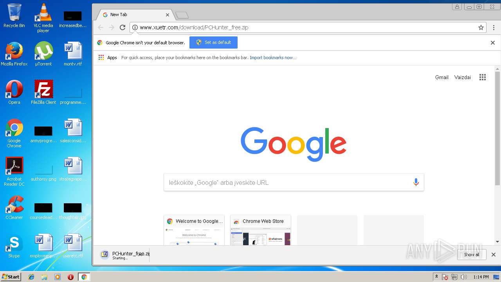Open a new tab with the tab button
This screenshot has width=501, height=282.
click(182, 15)
